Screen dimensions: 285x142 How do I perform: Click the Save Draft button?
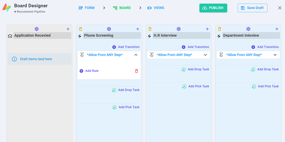(252, 8)
